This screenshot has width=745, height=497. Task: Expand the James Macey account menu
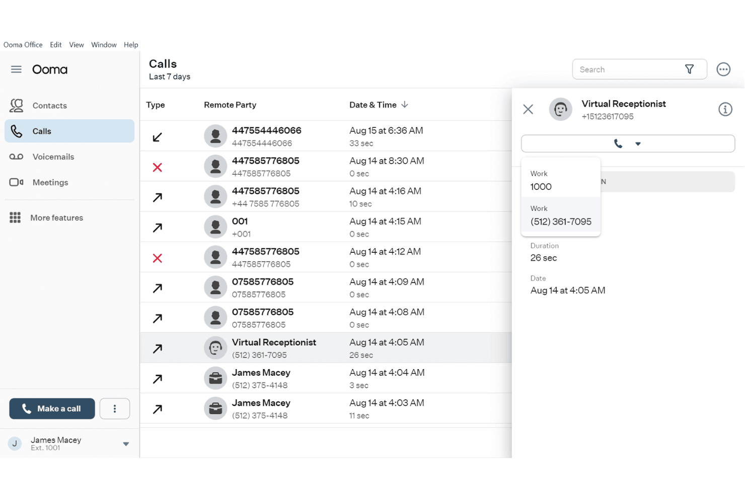coord(126,444)
